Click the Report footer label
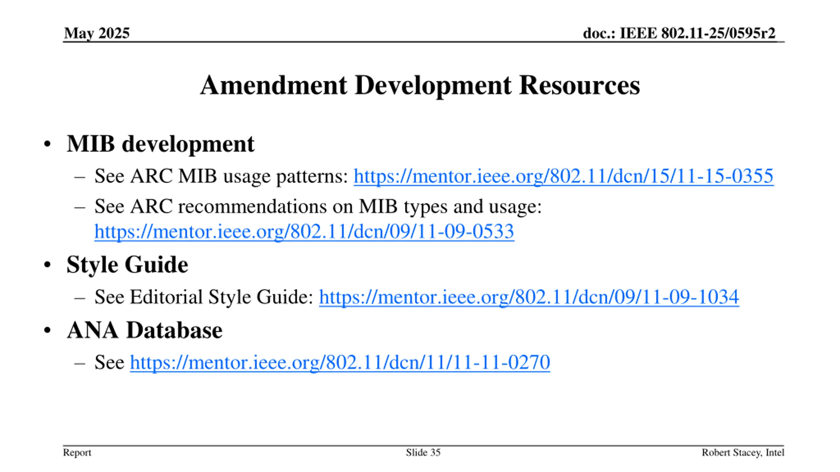840x472 pixels. click(77, 452)
